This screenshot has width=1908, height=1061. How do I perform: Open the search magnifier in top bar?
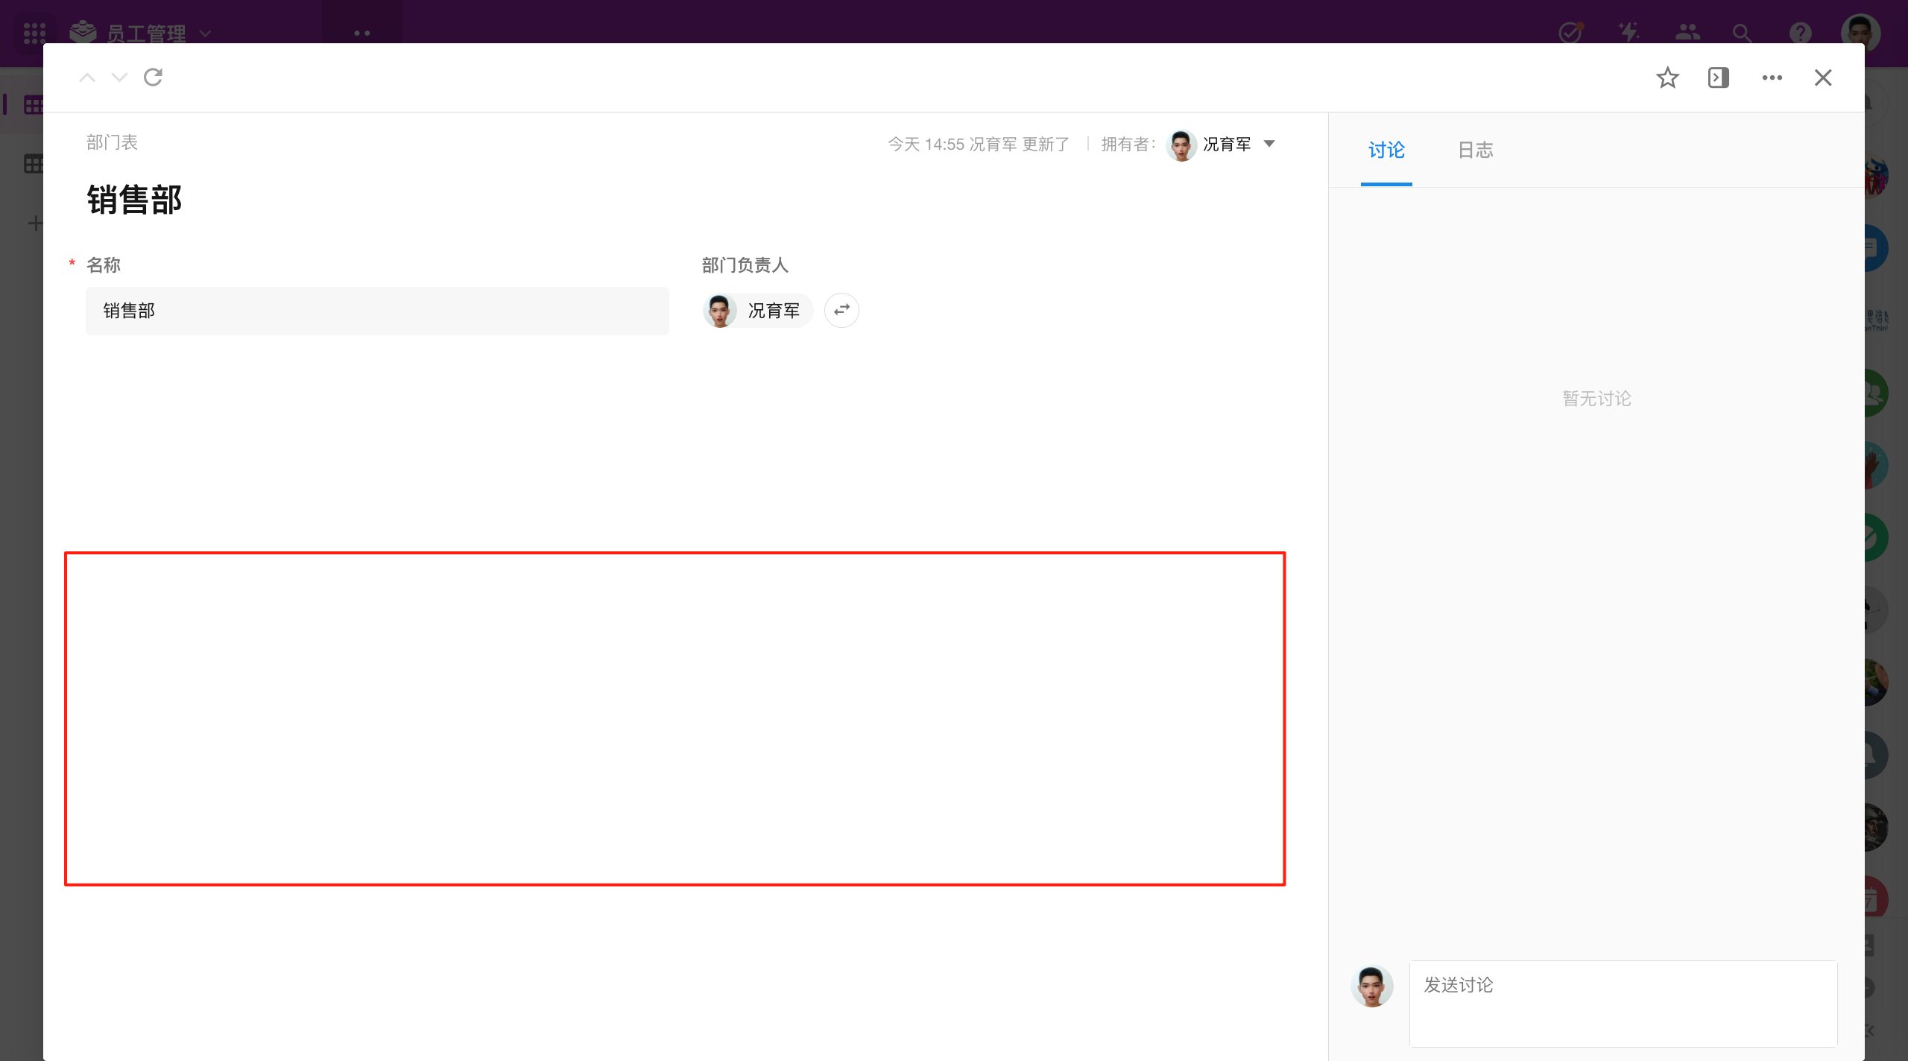1742,33
